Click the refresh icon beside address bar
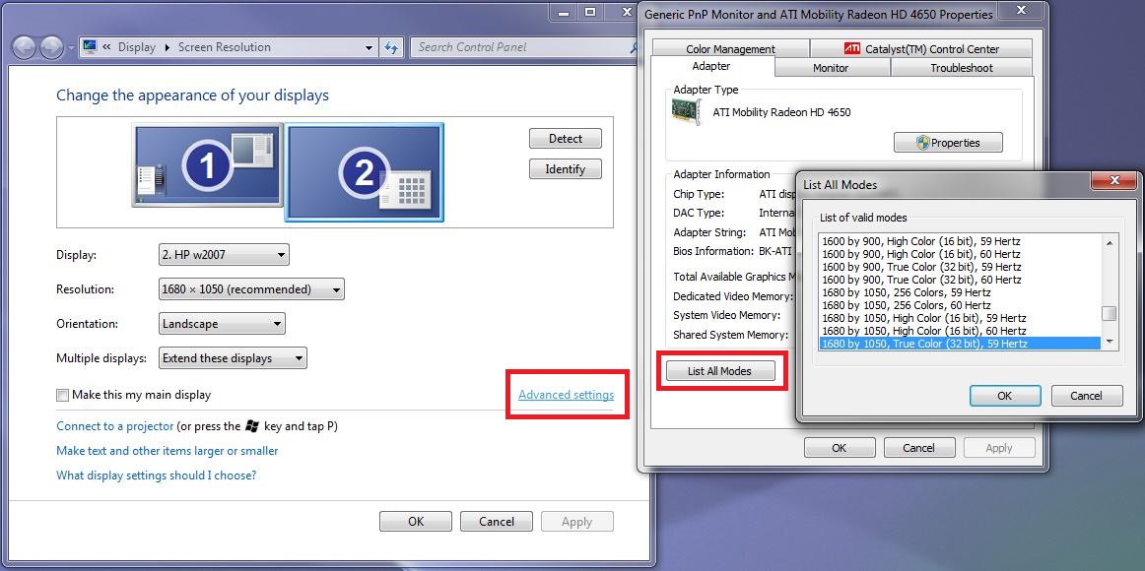The height and width of the screenshot is (571, 1145). pyautogui.click(x=391, y=47)
